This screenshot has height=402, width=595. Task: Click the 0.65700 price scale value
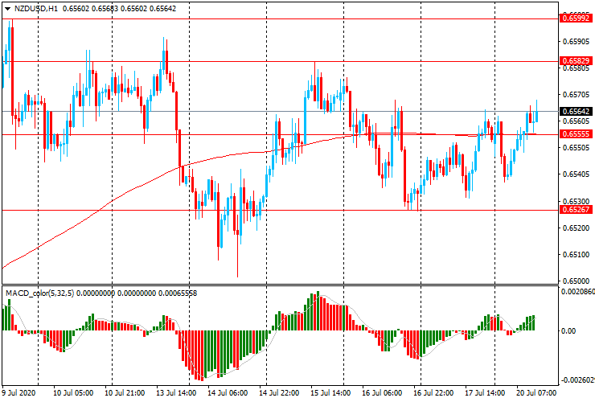click(x=576, y=95)
